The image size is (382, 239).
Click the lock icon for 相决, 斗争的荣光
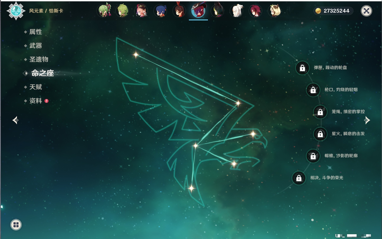tap(299, 178)
